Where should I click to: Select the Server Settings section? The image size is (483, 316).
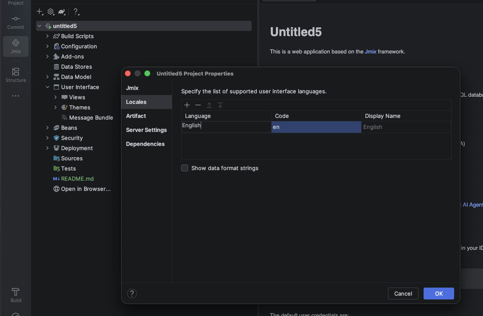click(x=146, y=130)
